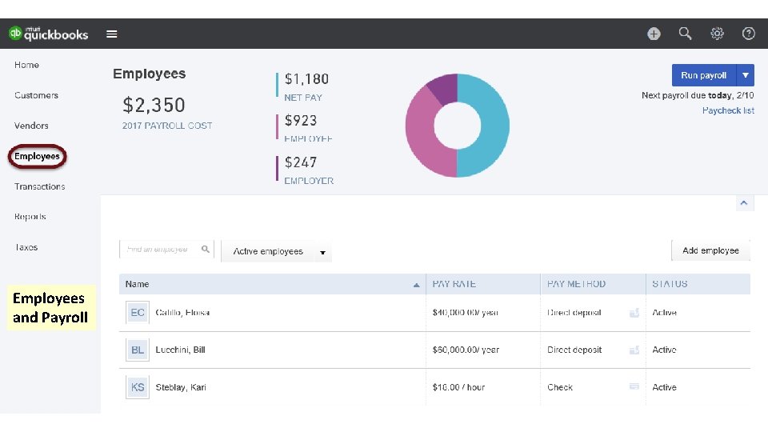The height and width of the screenshot is (432, 768).
Task: Select Taxes in the sidebar
Action: pyautogui.click(x=26, y=247)
